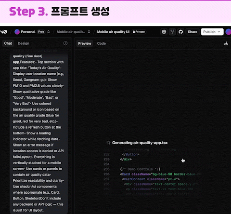Click prompt text 'indicator while fetching data-'
This screenshot has height=214, width=231.
tap(36, 139)
